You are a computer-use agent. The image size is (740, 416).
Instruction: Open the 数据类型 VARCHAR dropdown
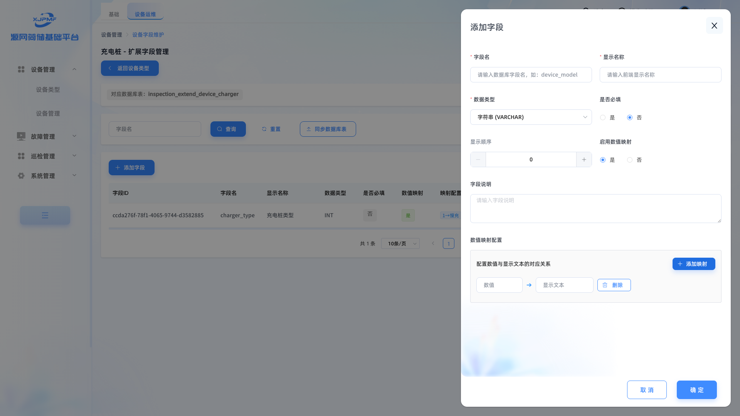click(531, 117)
